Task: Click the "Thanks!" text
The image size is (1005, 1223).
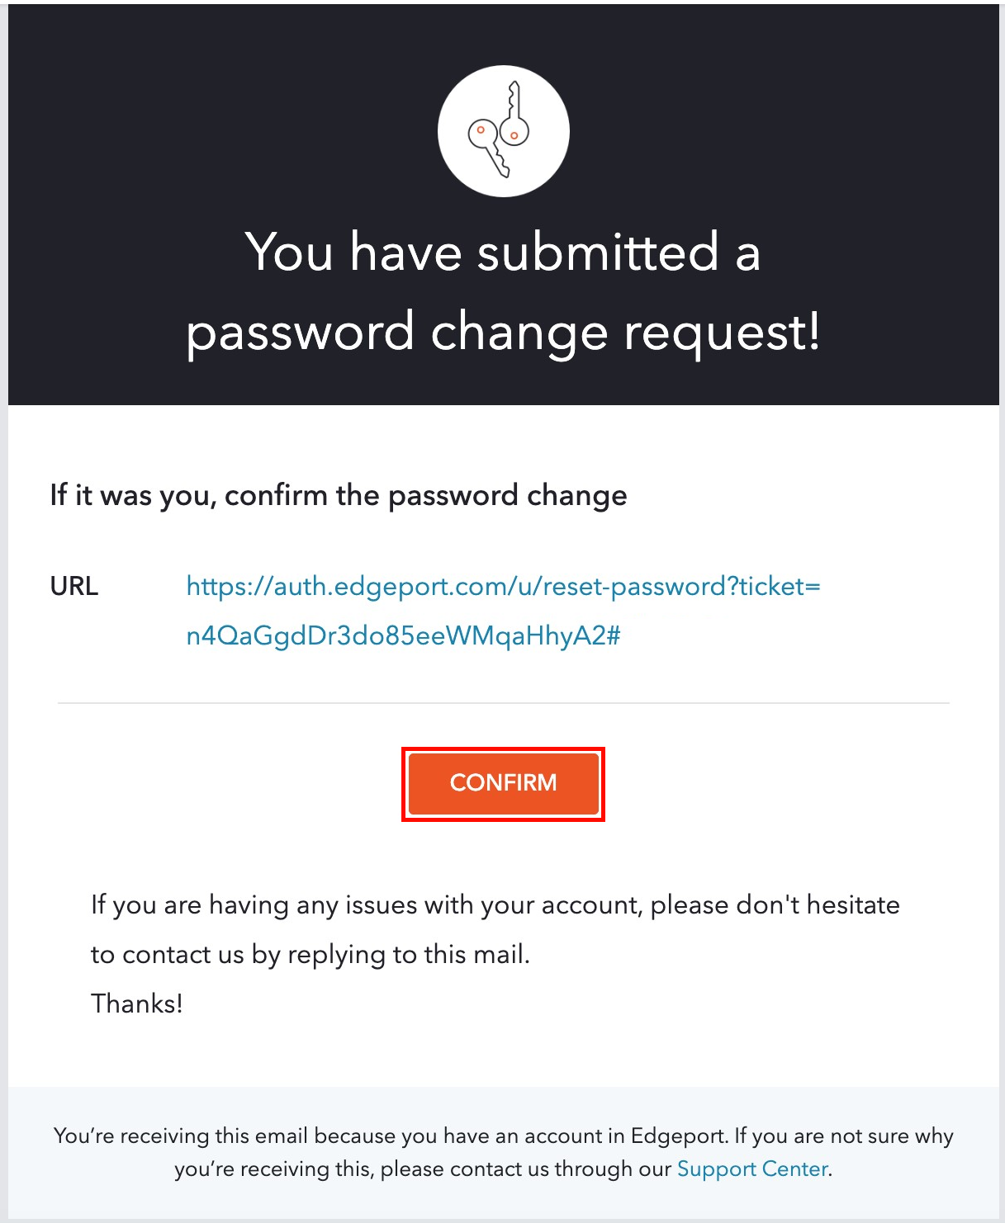Action: pyautogui.click(x=137, y=1004)
